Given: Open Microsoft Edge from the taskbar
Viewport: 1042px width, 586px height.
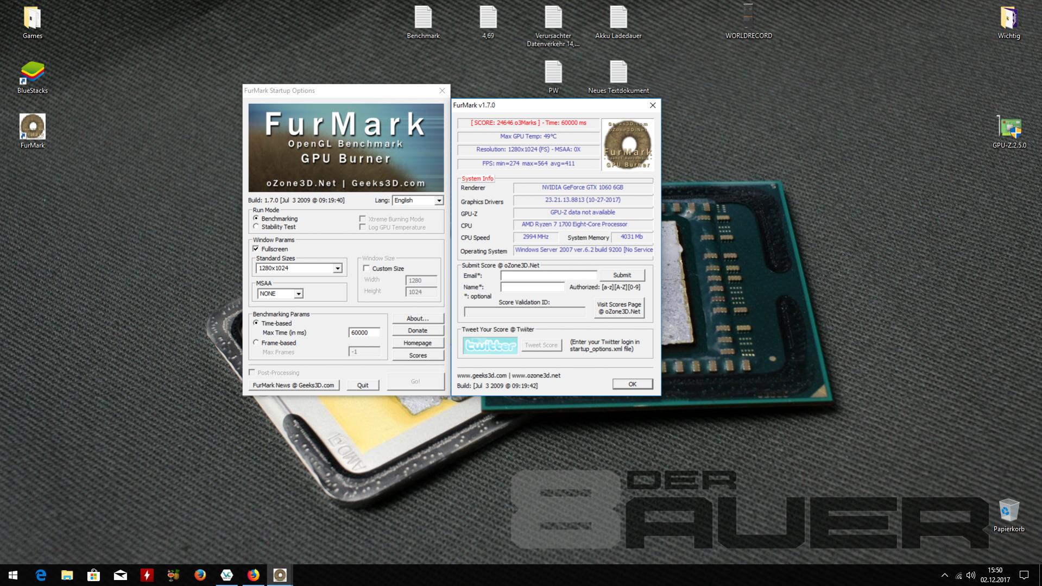Looking at the screenshot, I should [41, 575].
